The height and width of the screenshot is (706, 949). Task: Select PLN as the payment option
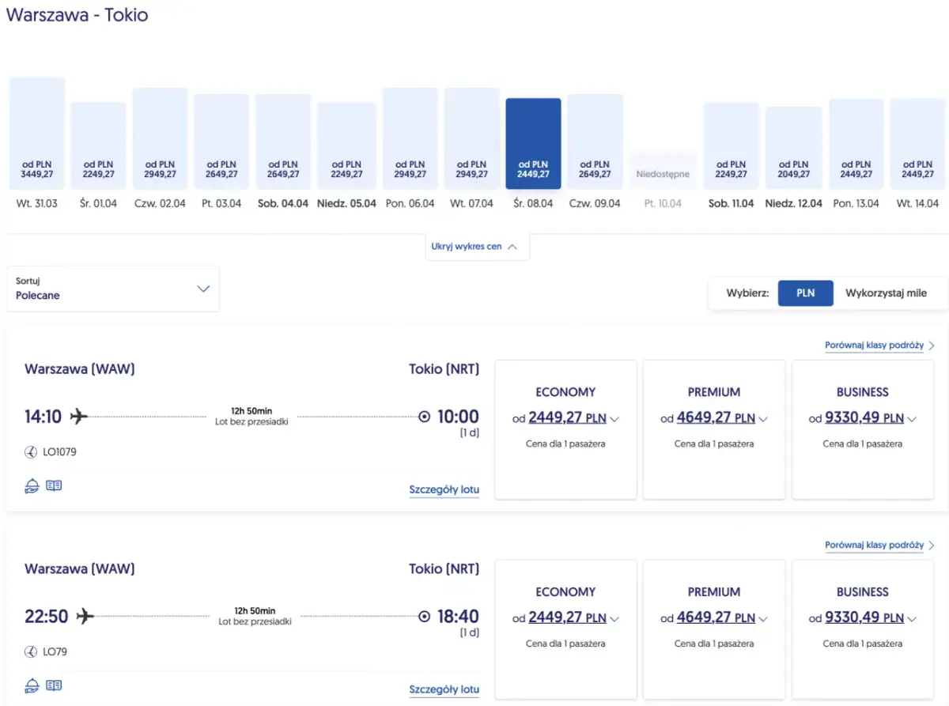805,293
